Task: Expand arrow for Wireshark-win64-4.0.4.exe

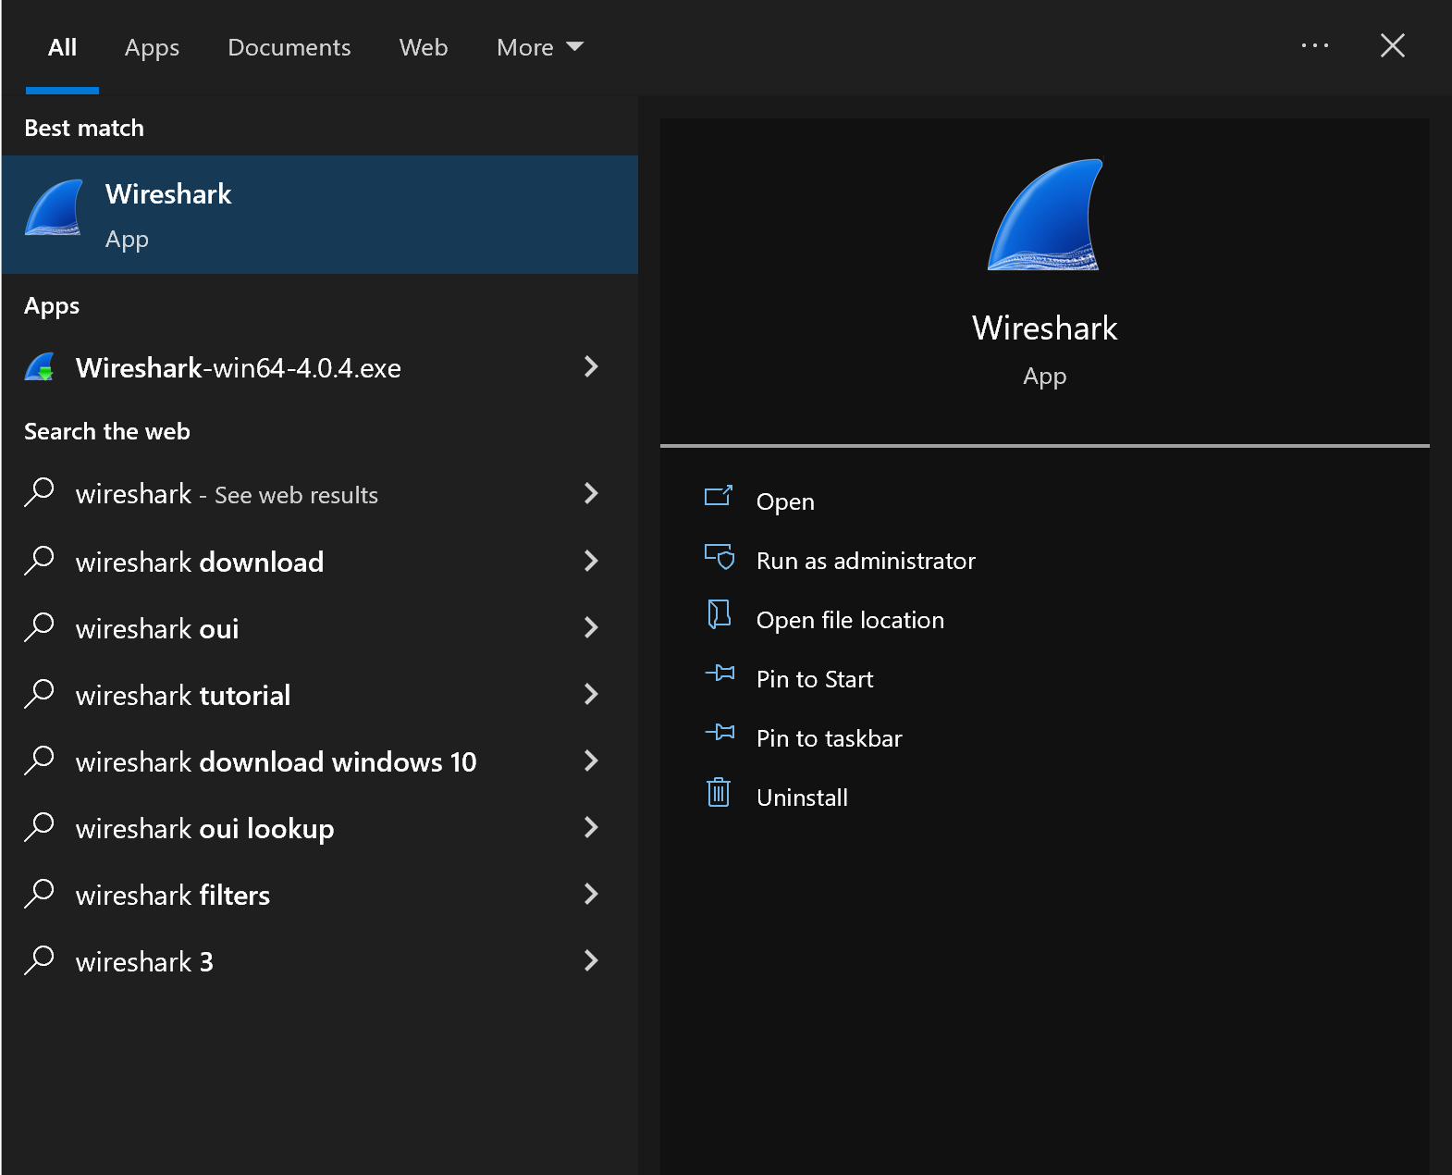Action: (592, 366)
